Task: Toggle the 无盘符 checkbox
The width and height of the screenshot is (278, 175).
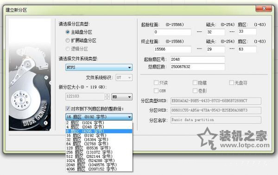Action: click(232, 82)
